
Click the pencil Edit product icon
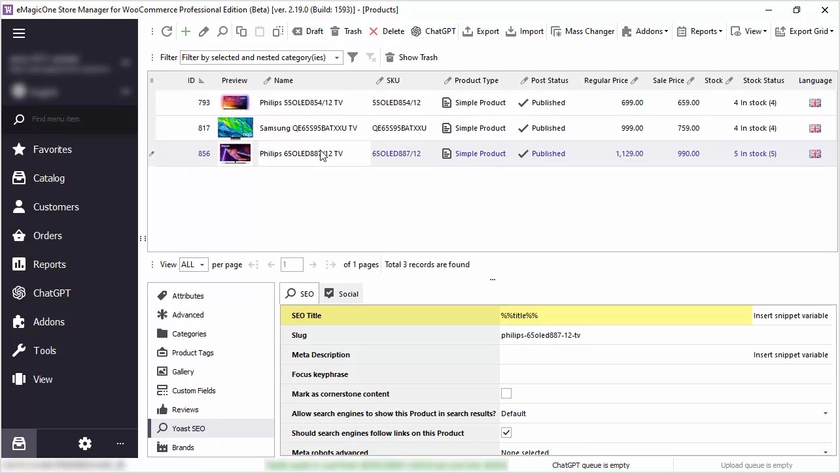204,31
